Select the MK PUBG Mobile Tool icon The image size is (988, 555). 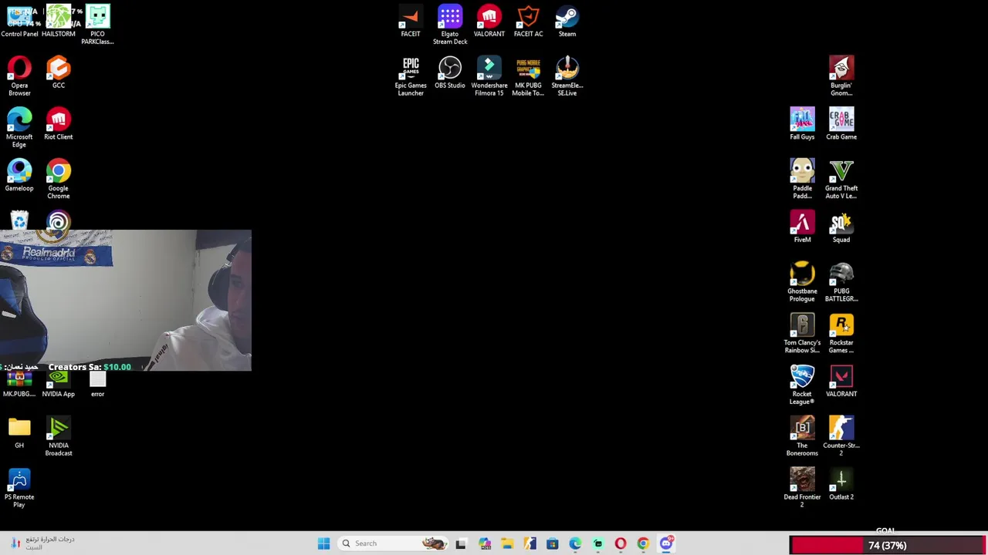tap(529, 76)
